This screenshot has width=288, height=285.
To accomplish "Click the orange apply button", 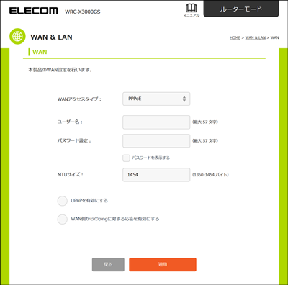I will 163,265.
